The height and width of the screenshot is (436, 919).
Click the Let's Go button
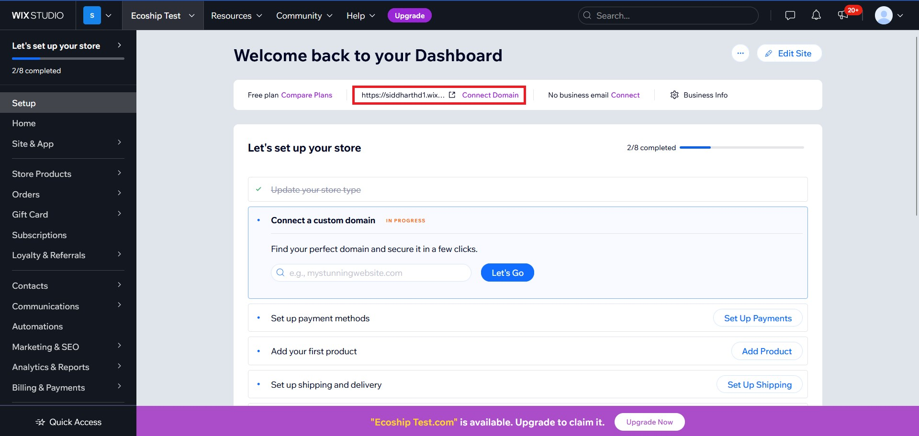click(507, 273)
